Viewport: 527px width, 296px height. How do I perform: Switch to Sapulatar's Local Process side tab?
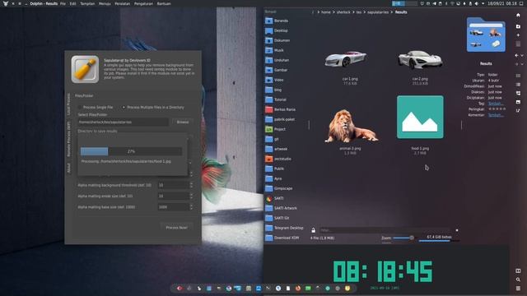[x=68, y=104]
